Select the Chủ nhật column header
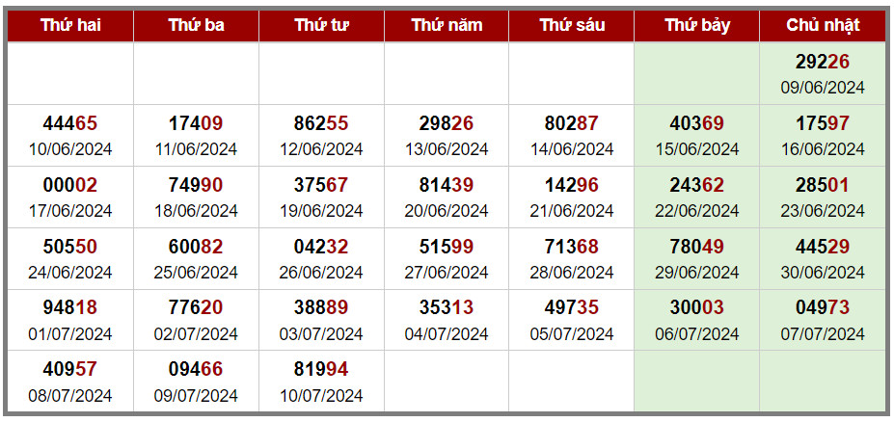 coord(823,26)
